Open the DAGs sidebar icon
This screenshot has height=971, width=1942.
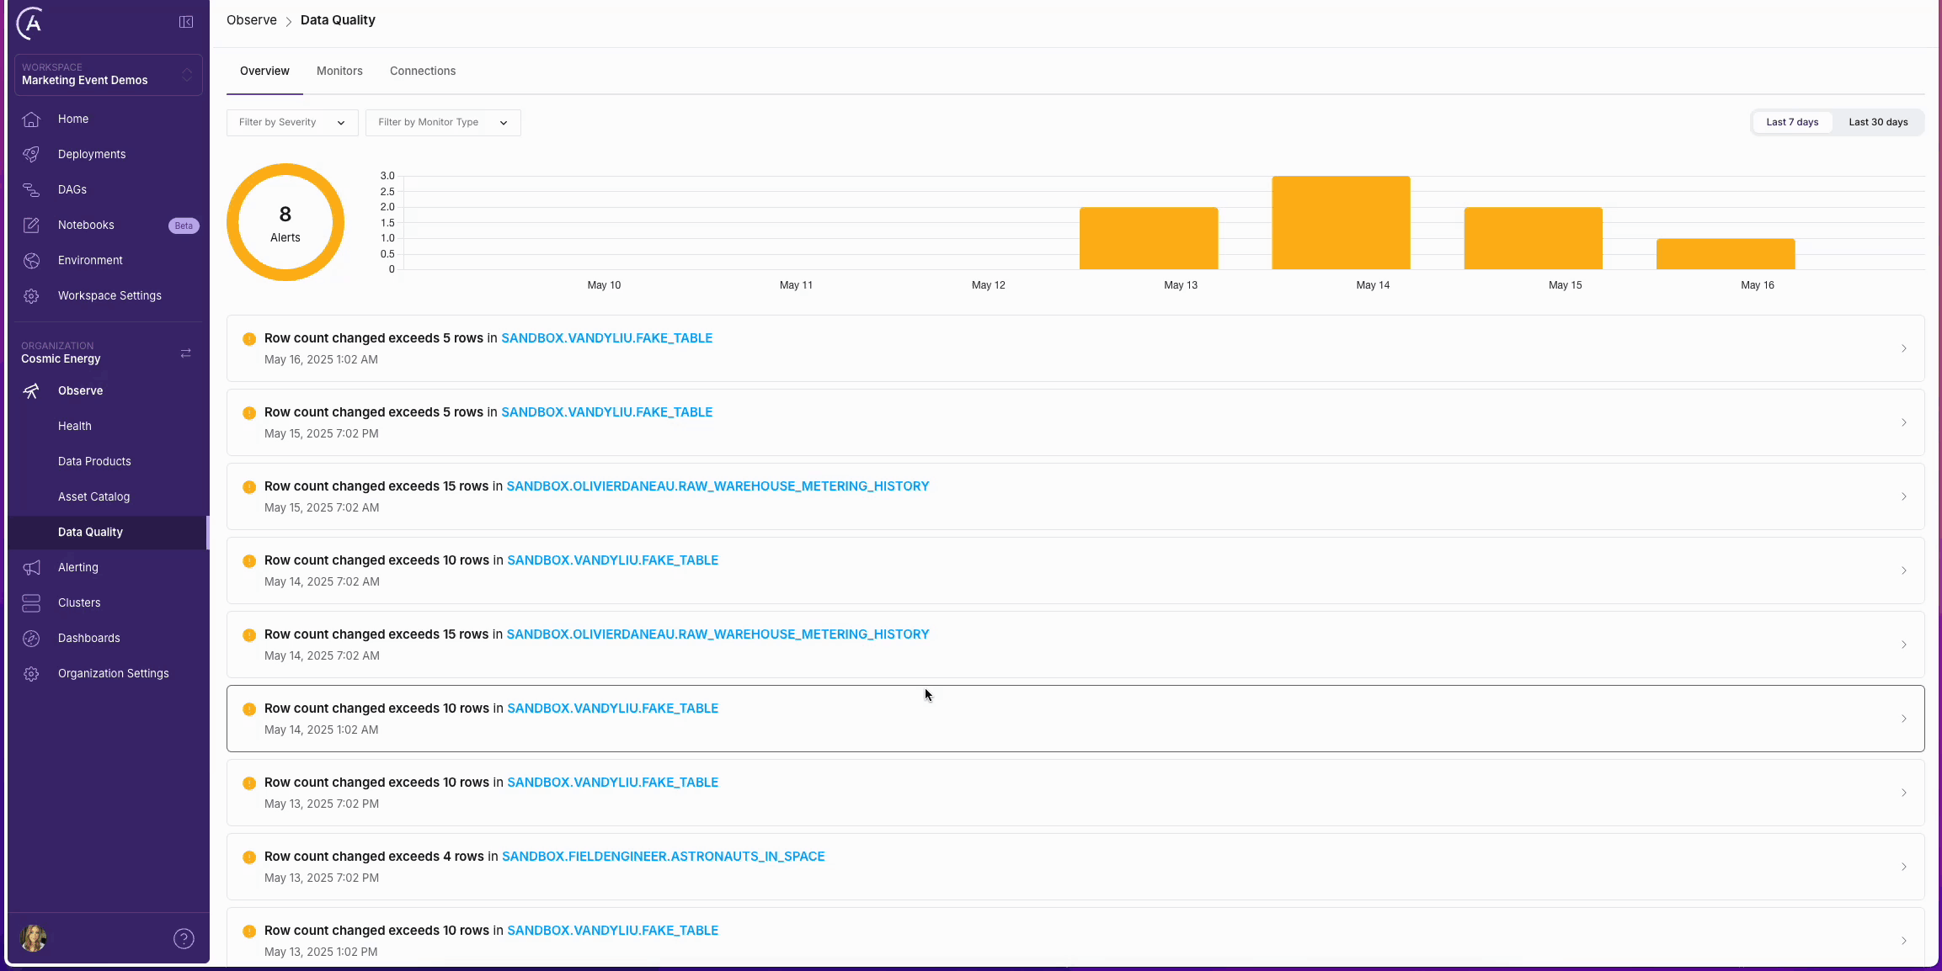pyautogui.click(x=31, y=189)
